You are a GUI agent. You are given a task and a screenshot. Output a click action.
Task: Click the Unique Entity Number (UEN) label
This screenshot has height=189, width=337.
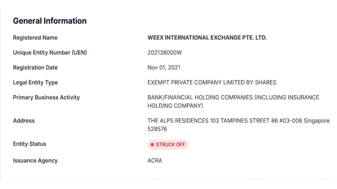point(50,52)
